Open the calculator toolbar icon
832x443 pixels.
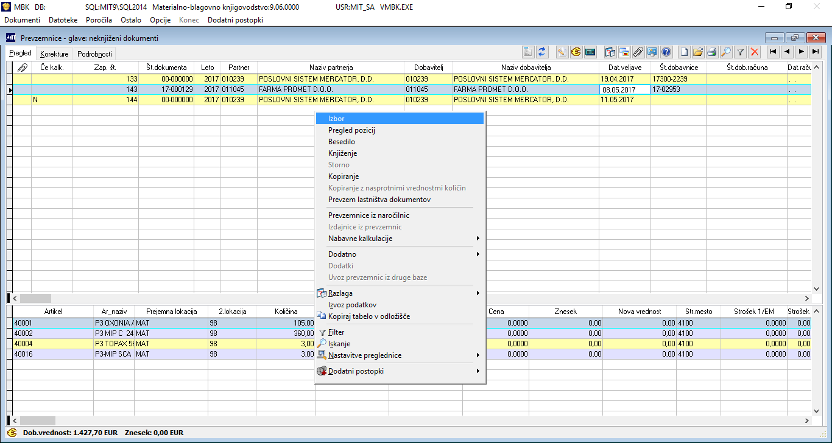(x=590, y=52)
